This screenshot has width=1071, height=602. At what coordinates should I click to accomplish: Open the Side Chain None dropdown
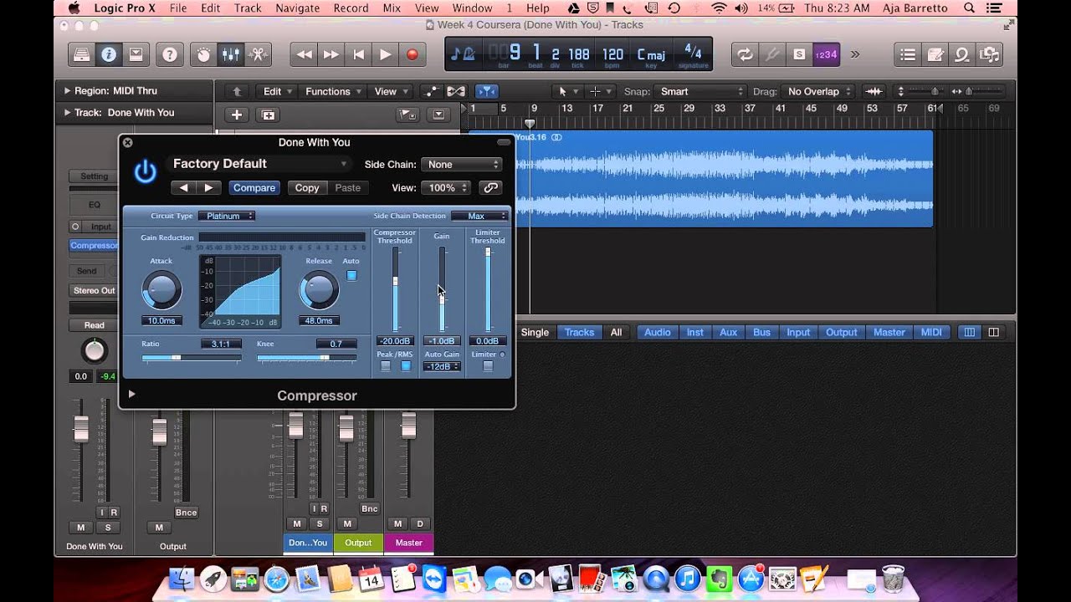[461, 165]
